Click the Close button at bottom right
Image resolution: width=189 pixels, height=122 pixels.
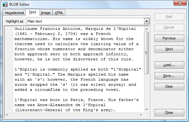point(169,112)
